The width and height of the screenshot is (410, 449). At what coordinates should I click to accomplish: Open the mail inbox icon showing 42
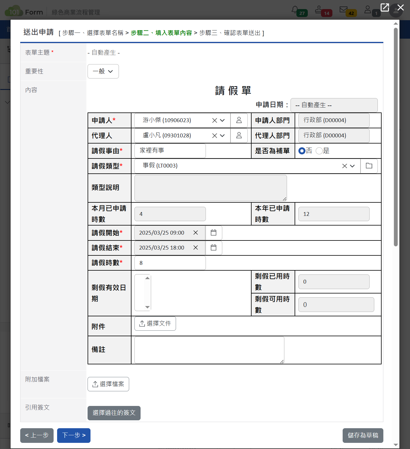coord(344,9)
